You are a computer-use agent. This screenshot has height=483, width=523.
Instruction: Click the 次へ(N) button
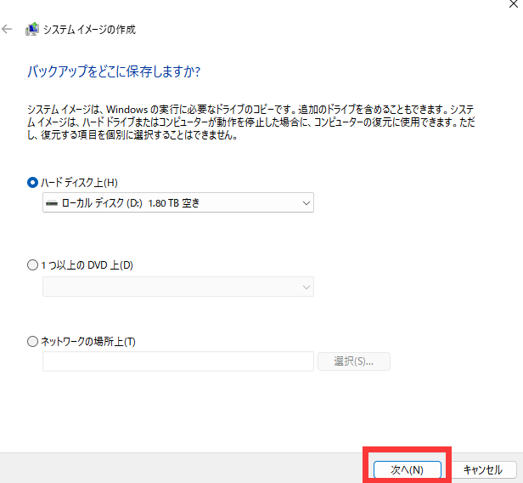[x=407, y=469]
